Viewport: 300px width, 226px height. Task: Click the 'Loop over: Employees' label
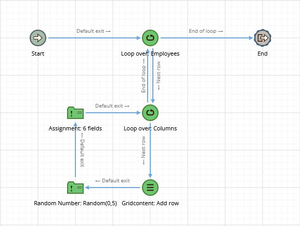tap(150, 54)
